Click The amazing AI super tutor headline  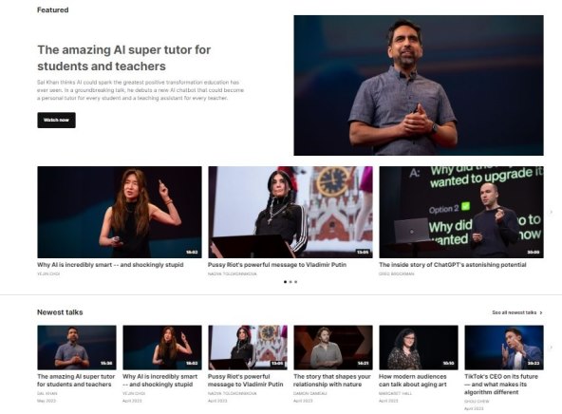[x=124, y=58]
